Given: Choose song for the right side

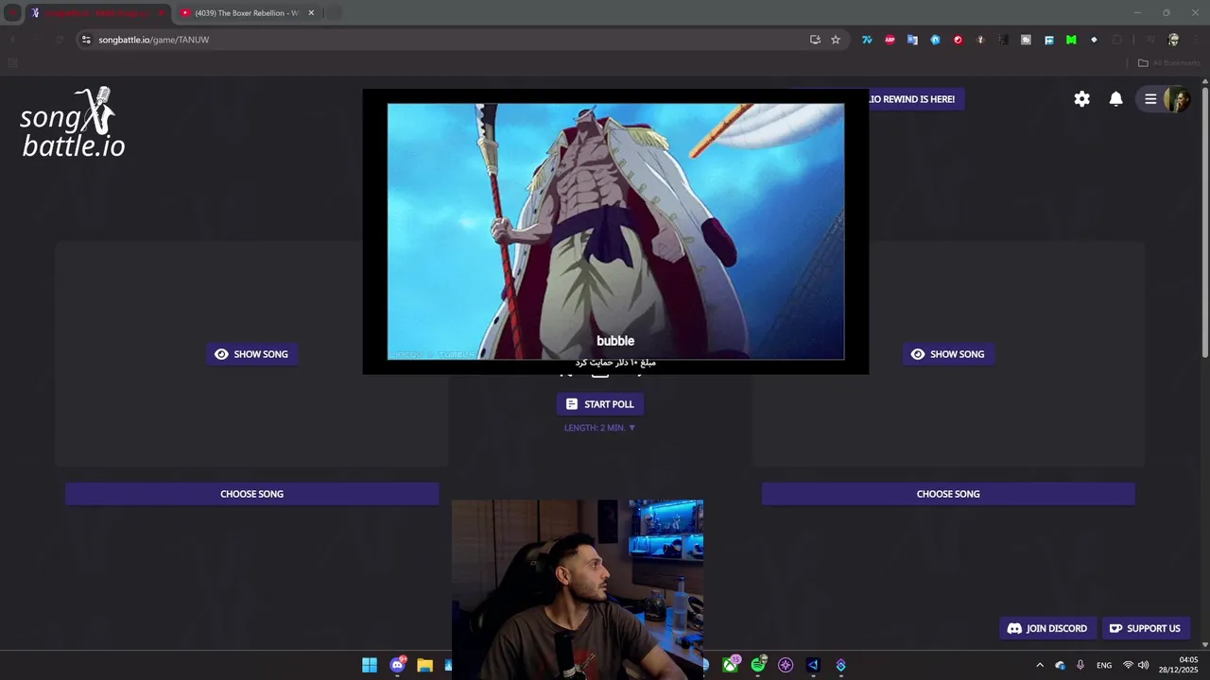Looking at the screenshot, I should coord(948,494).
